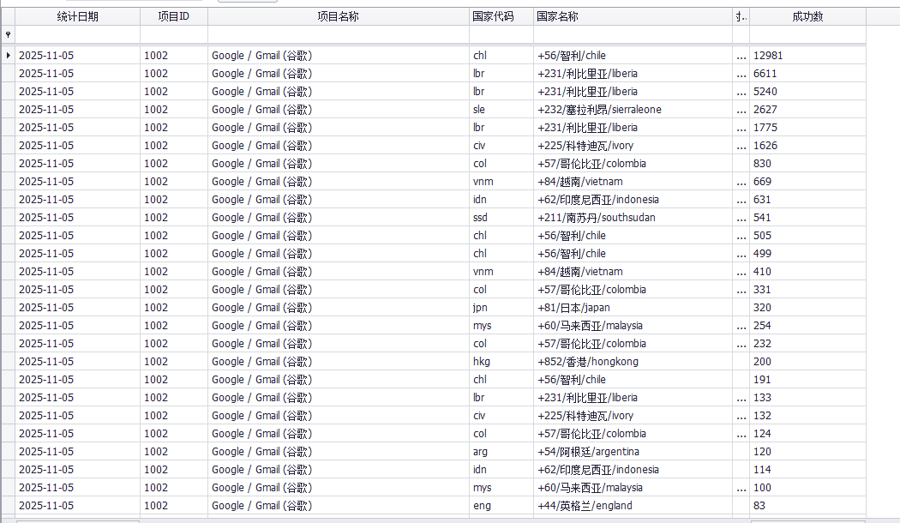The height and width of the screenshot is (523, 900).
Task: Click the country code cell 'hkg'
Action: click(x=501, y=362)
